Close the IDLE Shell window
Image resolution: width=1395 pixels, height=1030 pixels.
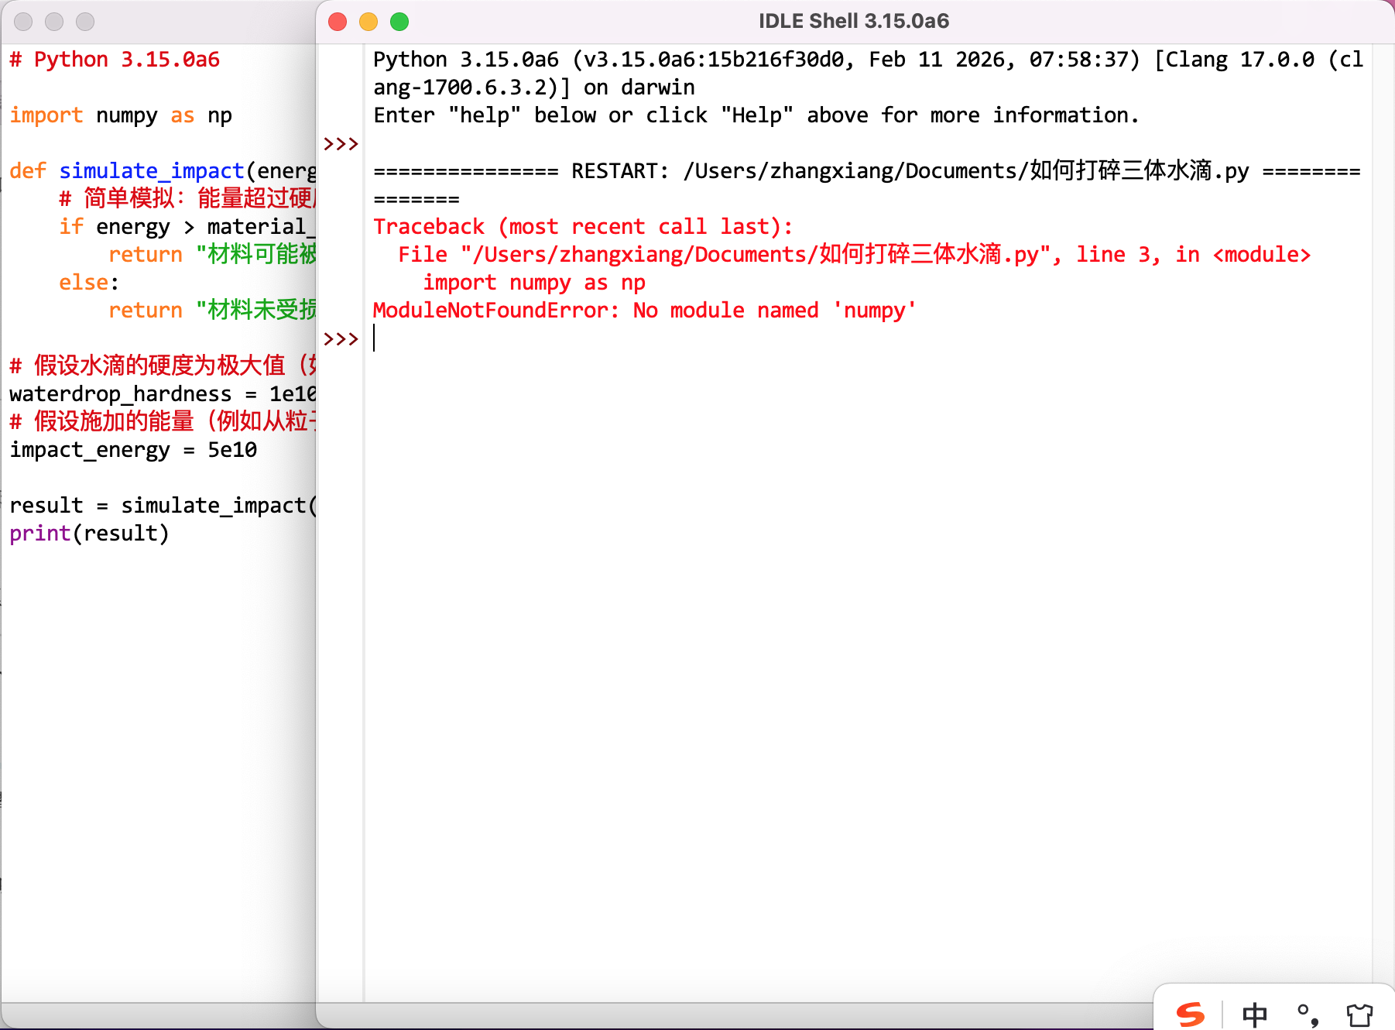pos(338,22)
